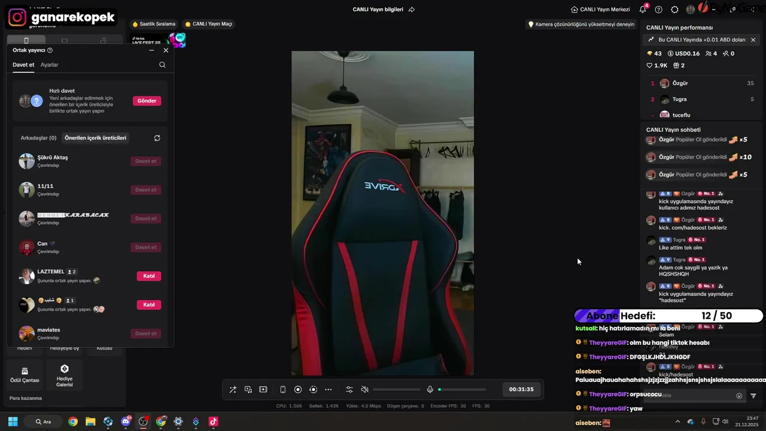
Task: Open the audio mixer settings sliders icon
Action: pos(349,389)
